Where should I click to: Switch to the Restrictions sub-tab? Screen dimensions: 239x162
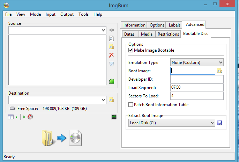[168, 34]
